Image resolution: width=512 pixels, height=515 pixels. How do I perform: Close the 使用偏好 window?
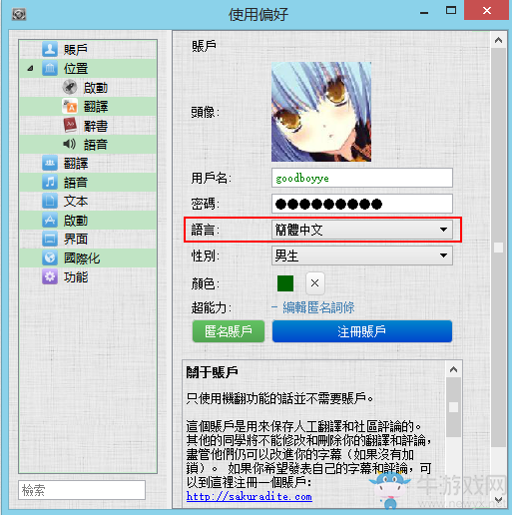487,11
